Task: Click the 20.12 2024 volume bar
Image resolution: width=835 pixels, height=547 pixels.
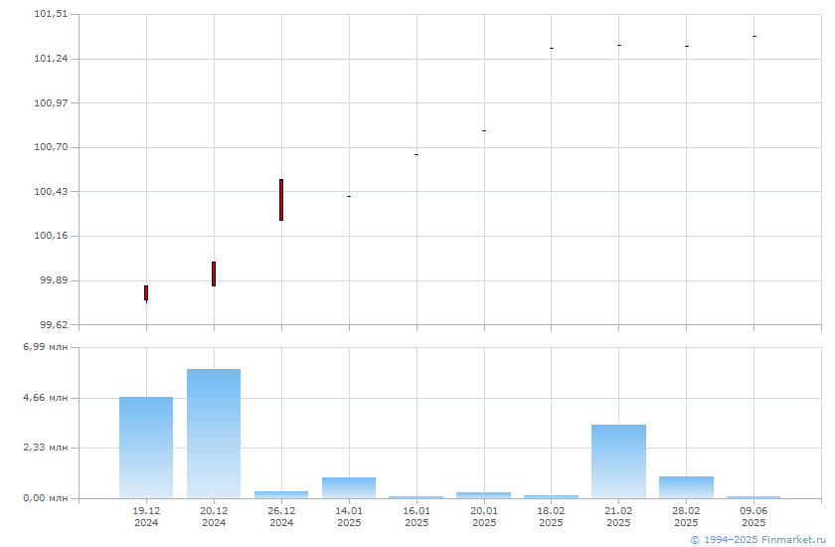Action: tap(214, 434)
